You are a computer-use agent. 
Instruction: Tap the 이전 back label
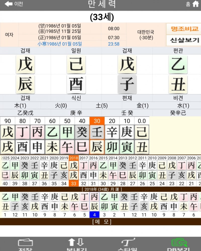pyautogui.click(x=19, y=4)
